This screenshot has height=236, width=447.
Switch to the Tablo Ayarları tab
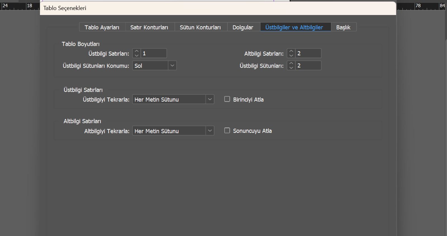coord(102,27)
